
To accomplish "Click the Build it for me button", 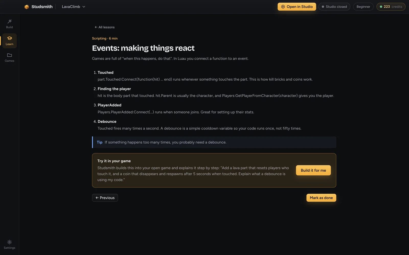I will pos(313,170).
